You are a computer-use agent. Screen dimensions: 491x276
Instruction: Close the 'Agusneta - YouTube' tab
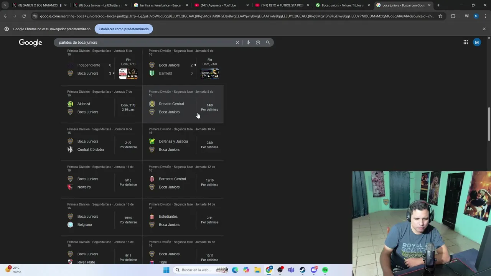coord(247,5)
